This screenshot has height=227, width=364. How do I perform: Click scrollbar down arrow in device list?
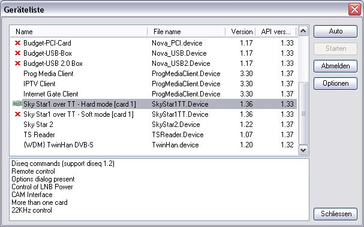(303, 150)
